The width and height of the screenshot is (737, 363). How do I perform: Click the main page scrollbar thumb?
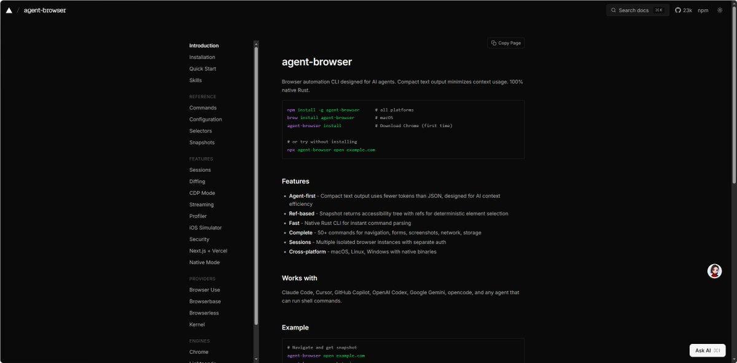pyautogui.click(x=733, y=95)
